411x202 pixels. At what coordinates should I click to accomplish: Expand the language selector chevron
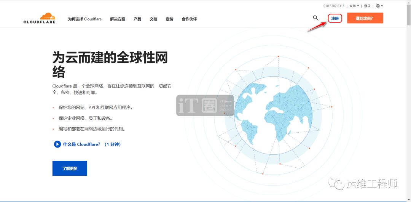382,6
